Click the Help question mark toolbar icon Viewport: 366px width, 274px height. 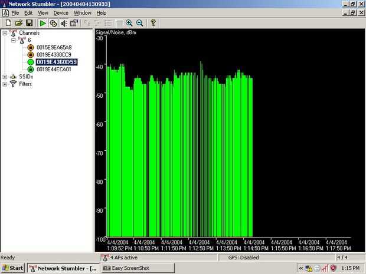(153, 23)
